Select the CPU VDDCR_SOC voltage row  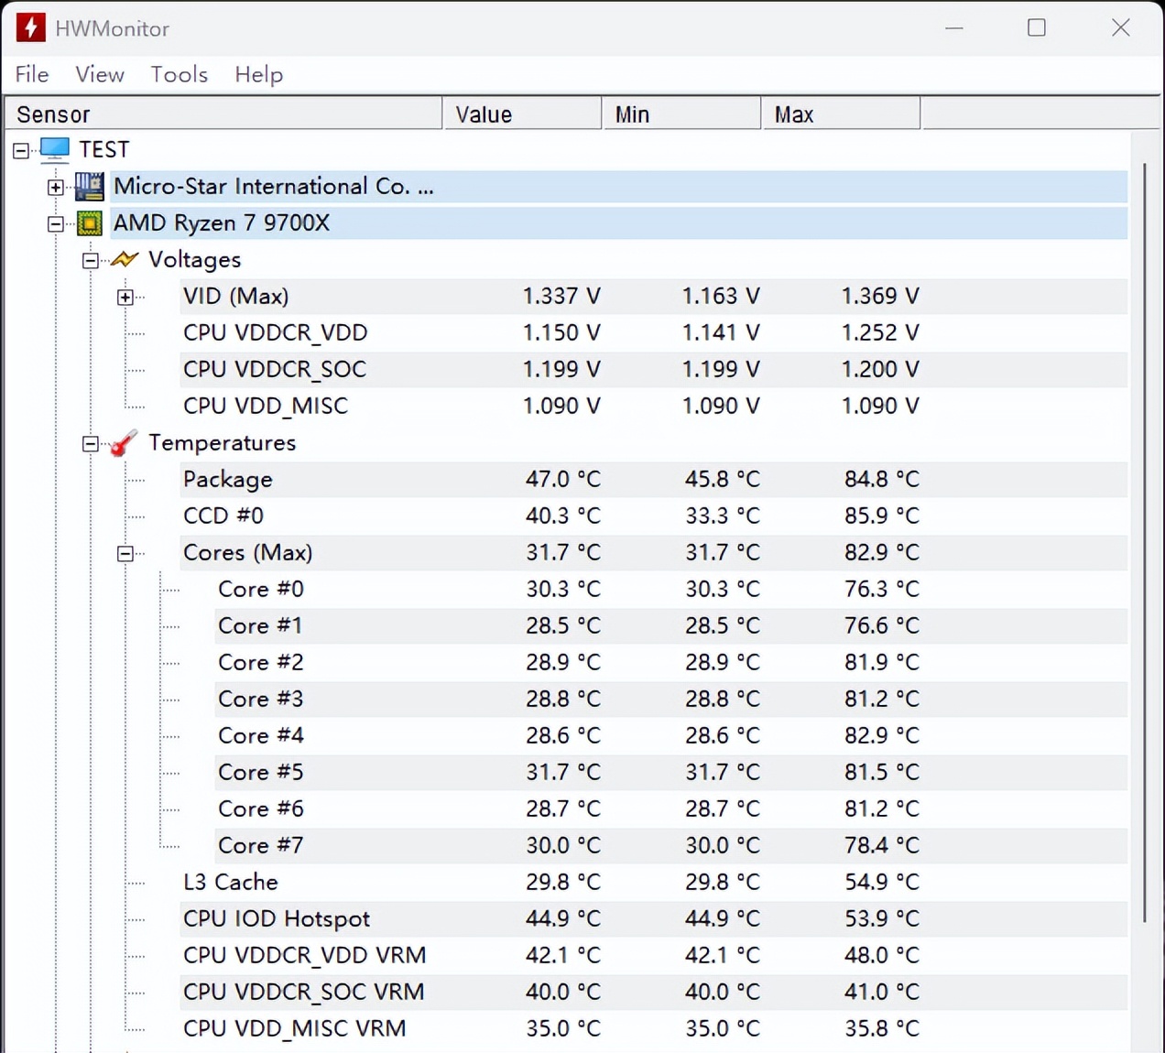(654, 370)
